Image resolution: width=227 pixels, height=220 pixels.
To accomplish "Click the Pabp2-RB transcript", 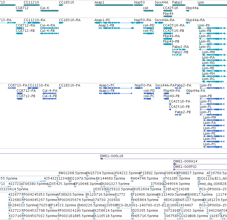I will click(x=177, y=55).
